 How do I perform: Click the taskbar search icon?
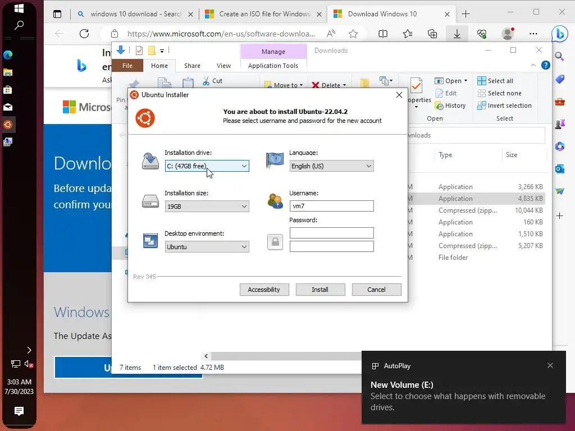pyautogui.click(x=19, y=25)
